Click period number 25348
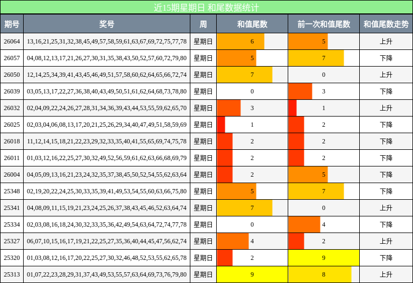 (x=12, y=191)
